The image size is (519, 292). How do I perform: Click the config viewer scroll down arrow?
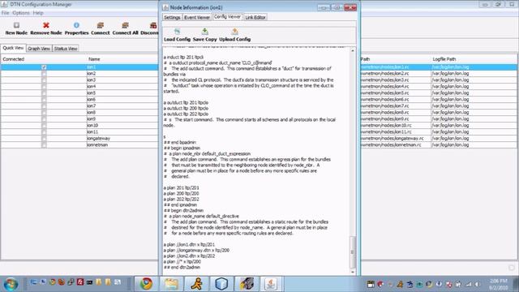pos(353,273)
